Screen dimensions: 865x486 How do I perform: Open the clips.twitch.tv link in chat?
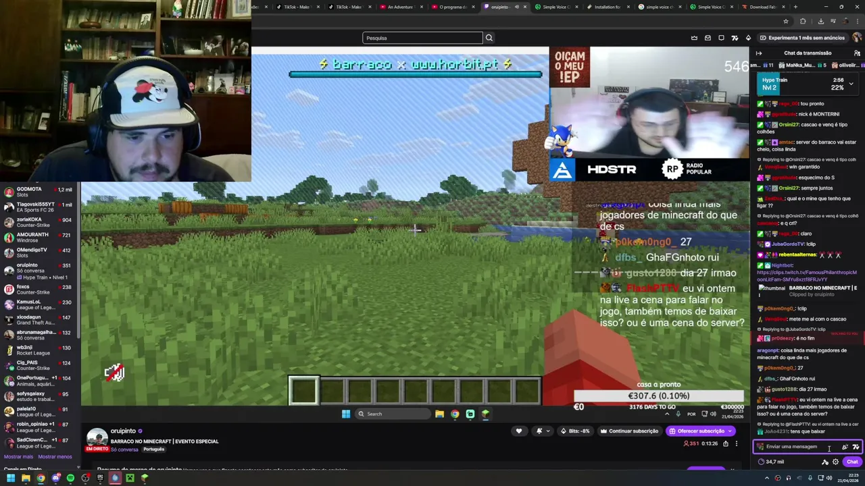pyautogui.click(x=807, y=275)
